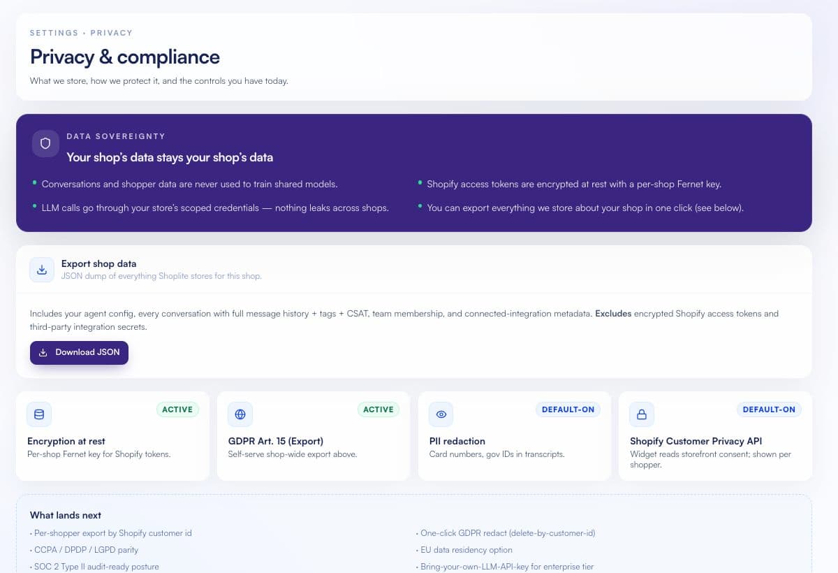Click the 'DATA SOVEREIGNTY' label

[116, 136]
